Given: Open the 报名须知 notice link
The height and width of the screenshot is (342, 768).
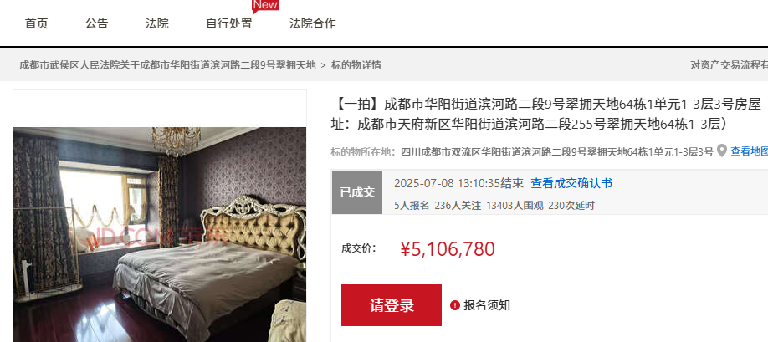Looking at the screenshot, I should (x=487, y=305).
